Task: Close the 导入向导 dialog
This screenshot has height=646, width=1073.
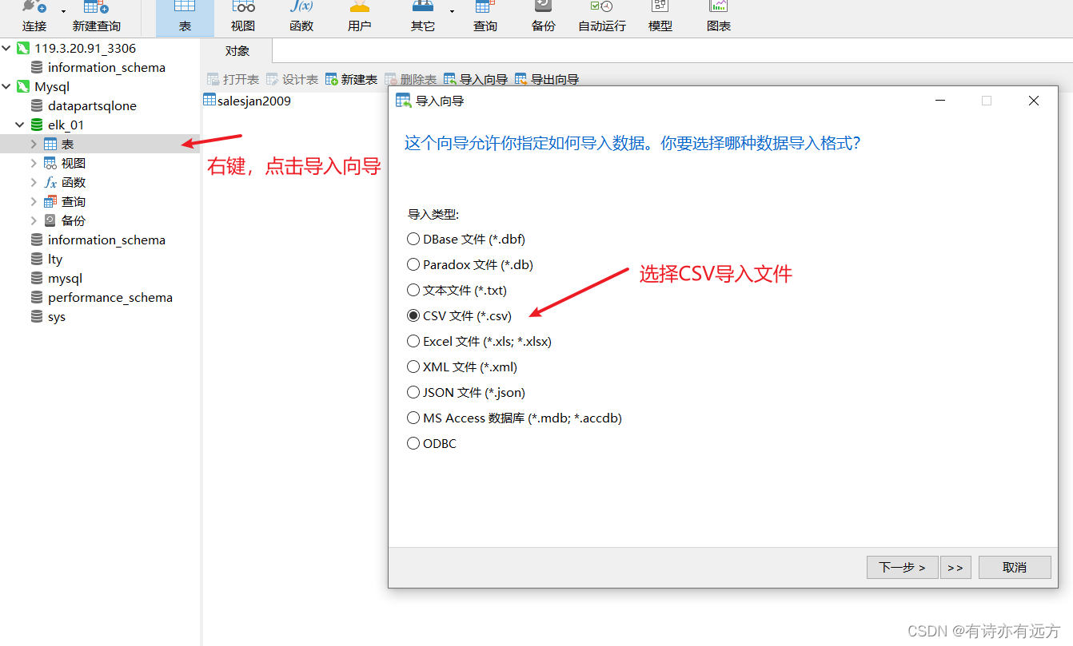Action: point(1034,101)
